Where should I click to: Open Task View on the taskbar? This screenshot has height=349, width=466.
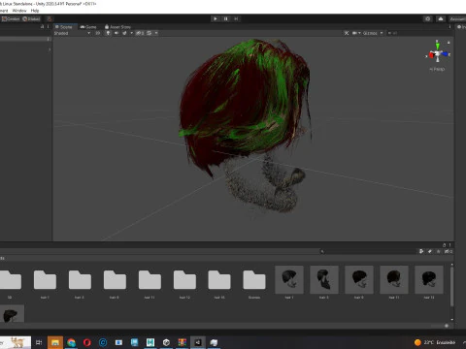point(39,342)
